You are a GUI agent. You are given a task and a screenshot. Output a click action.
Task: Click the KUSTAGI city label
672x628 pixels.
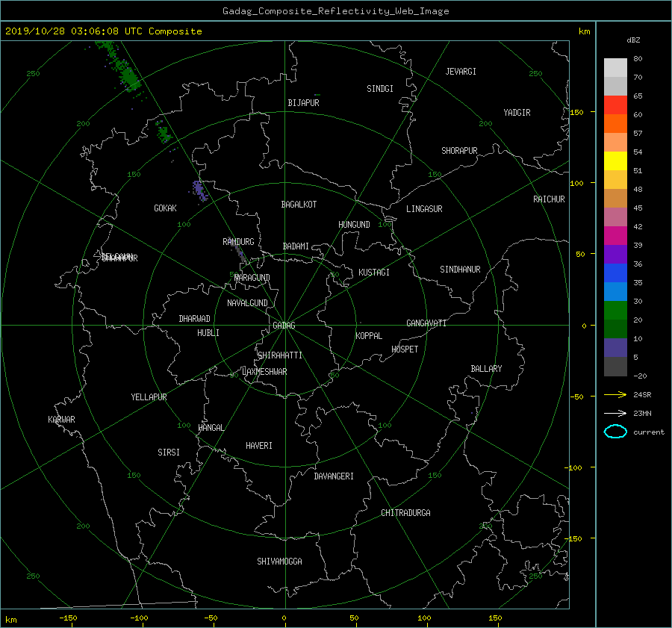[374, 273]
